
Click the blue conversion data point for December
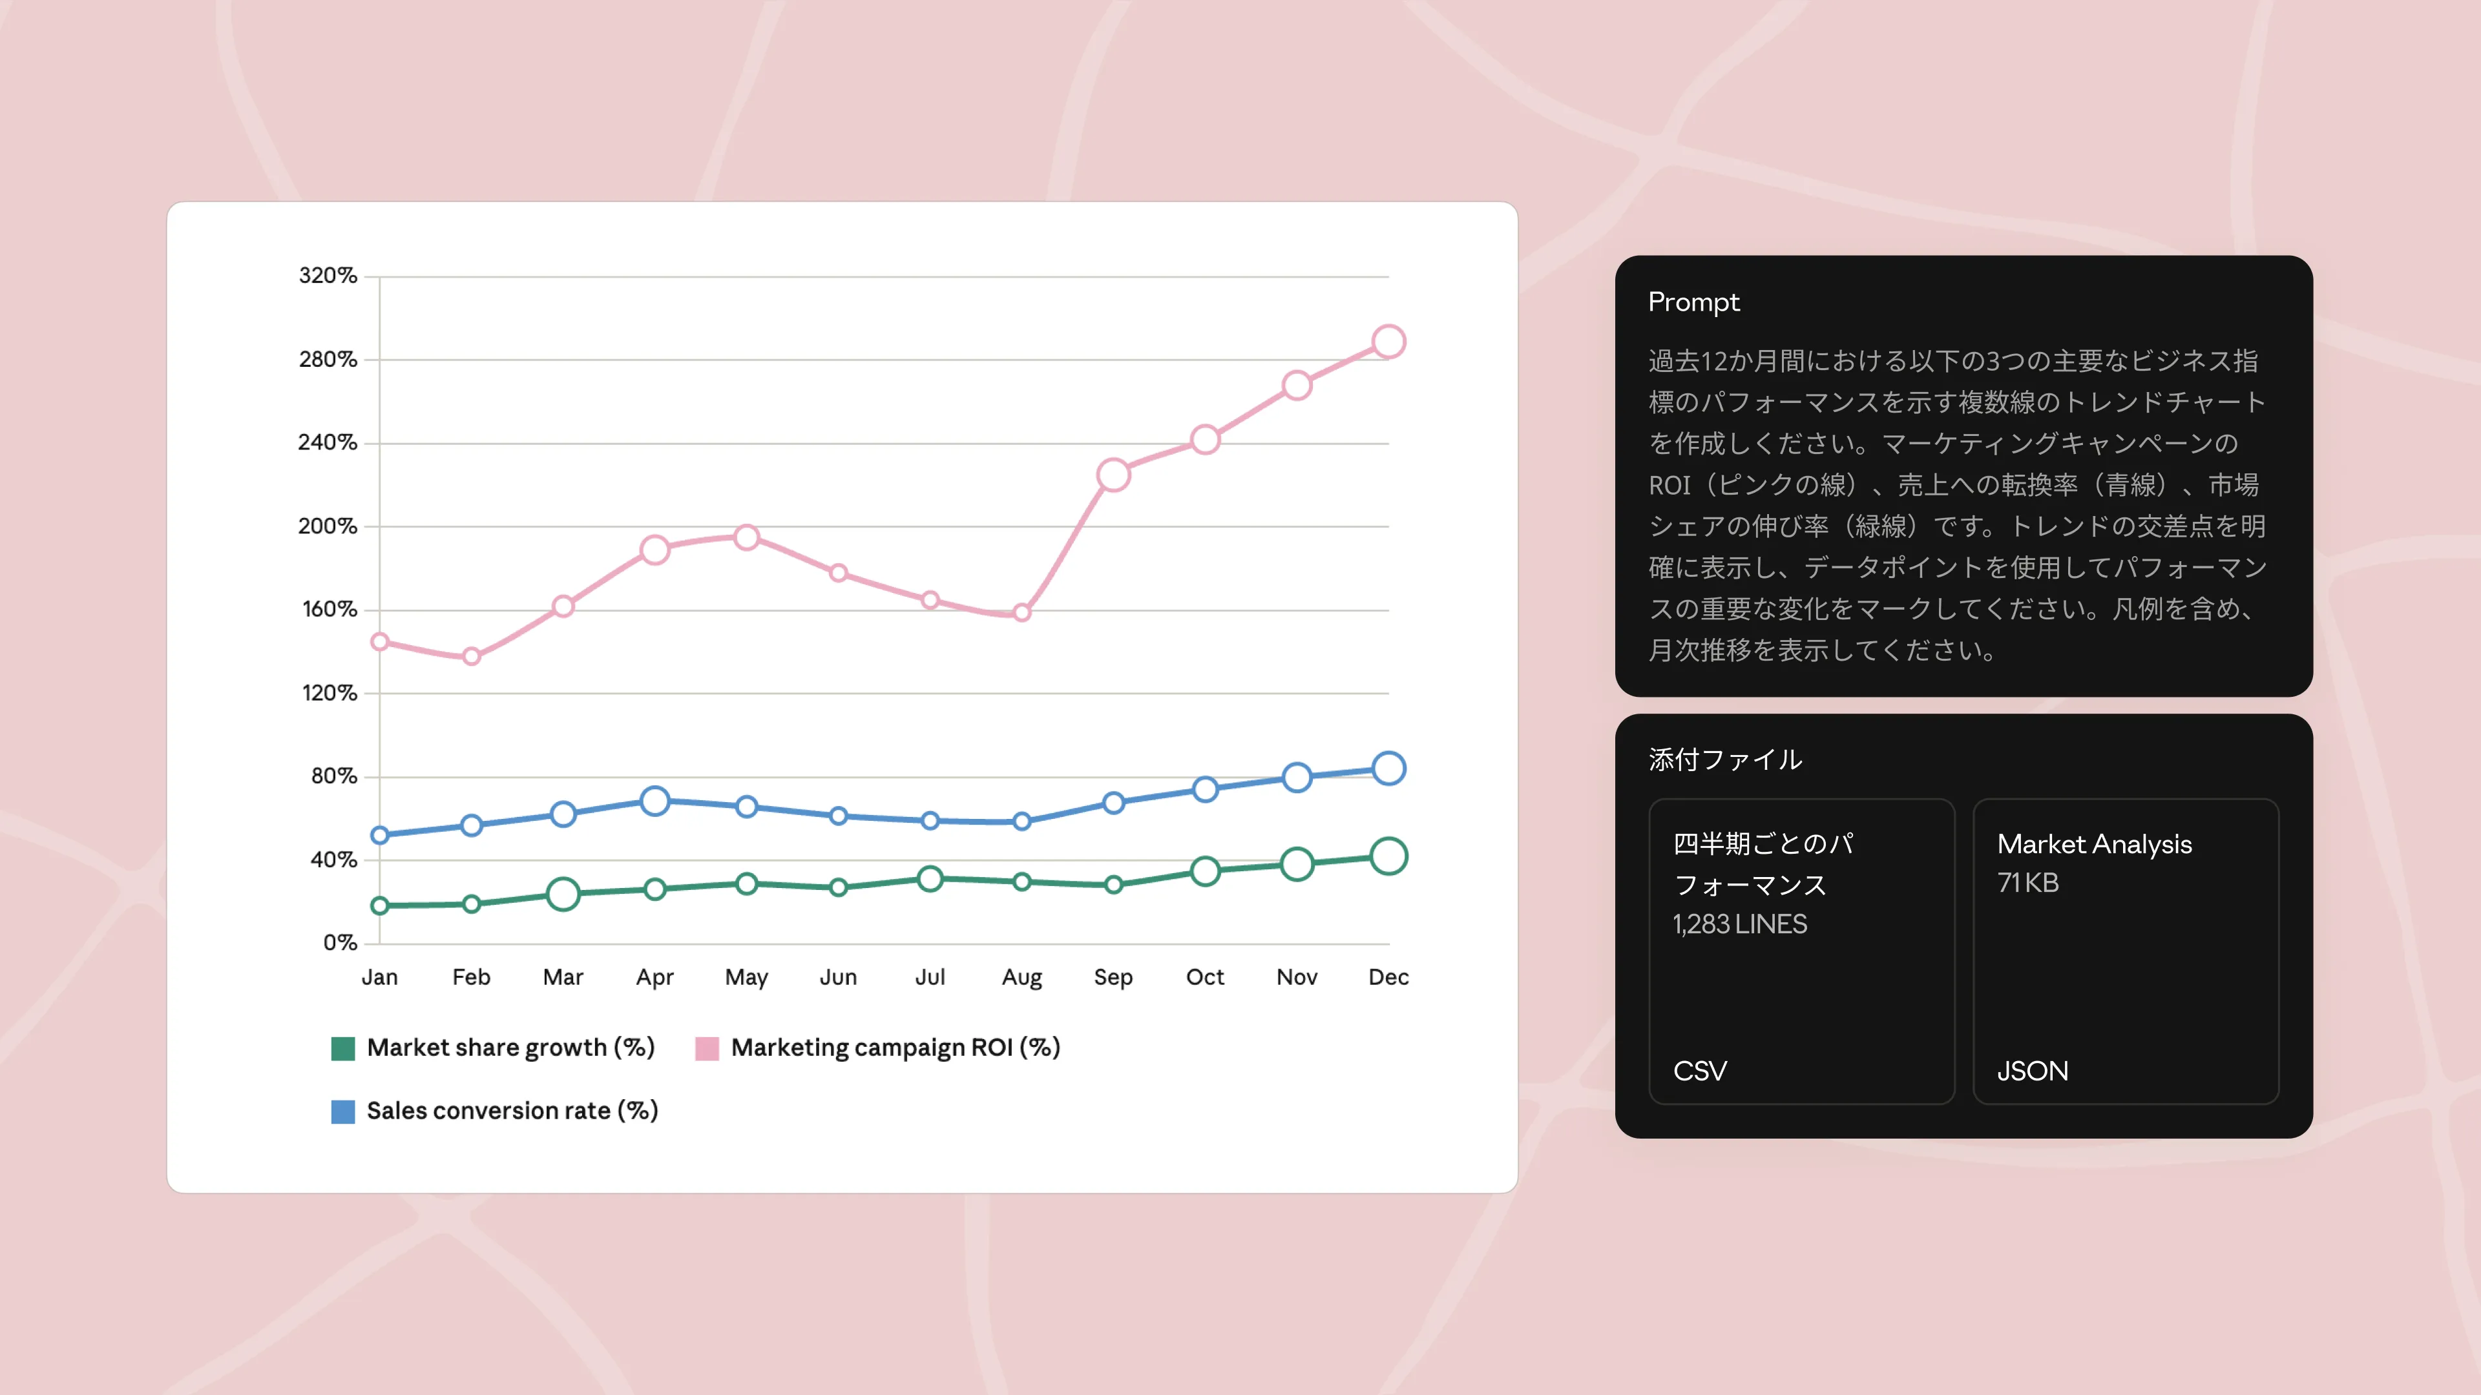tap(1388, 769)
